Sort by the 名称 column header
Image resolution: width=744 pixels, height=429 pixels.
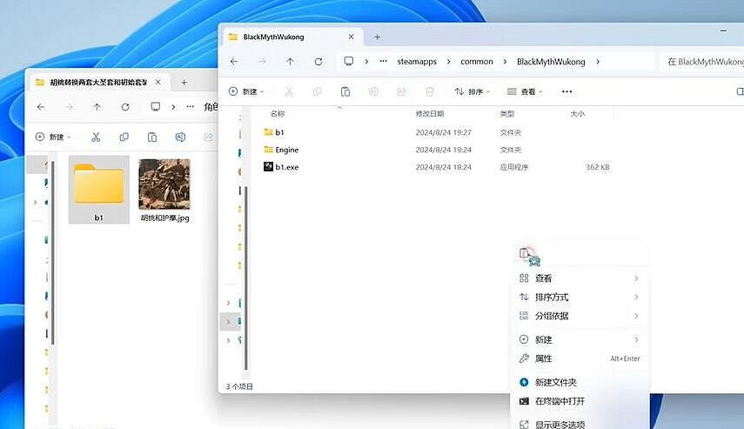[278, 114]
